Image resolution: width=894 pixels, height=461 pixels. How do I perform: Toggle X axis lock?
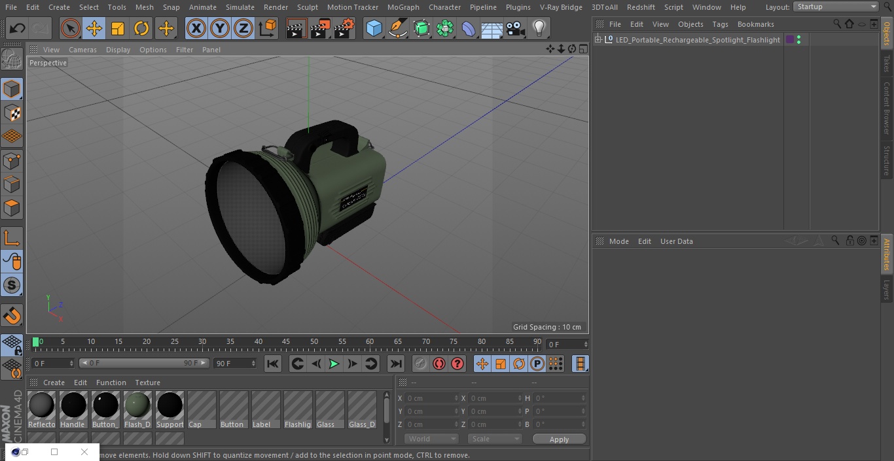coord(196,28)
